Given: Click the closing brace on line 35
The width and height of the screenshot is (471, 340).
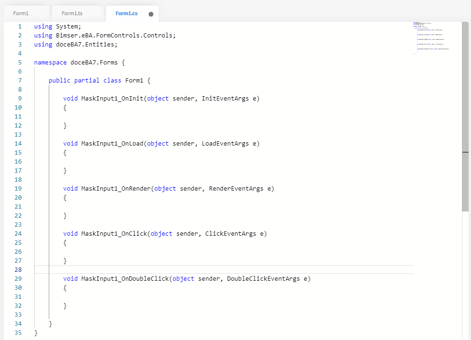Looking at the screenshot, I should tap(36, 333).
